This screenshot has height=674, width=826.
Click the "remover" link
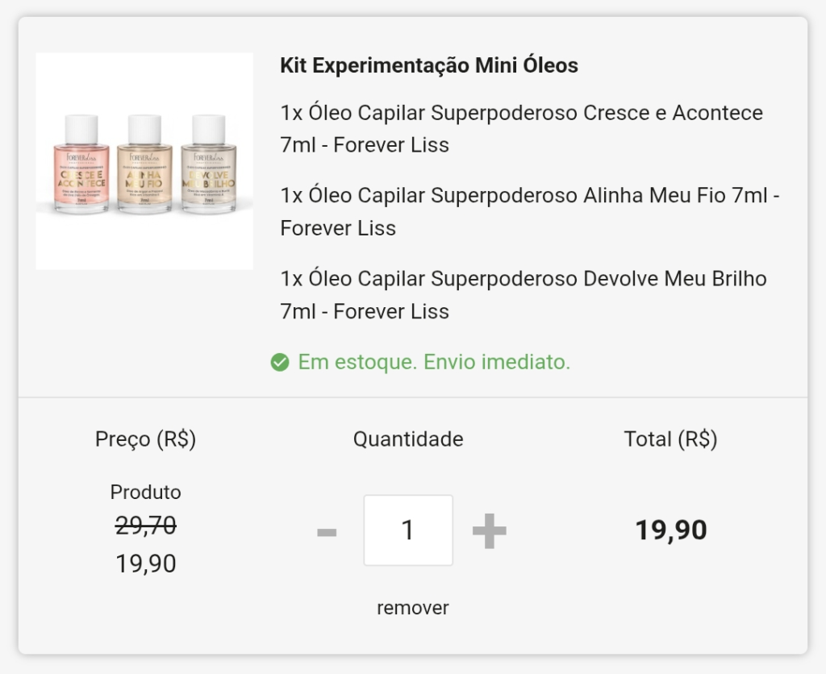tap(412, 608)
